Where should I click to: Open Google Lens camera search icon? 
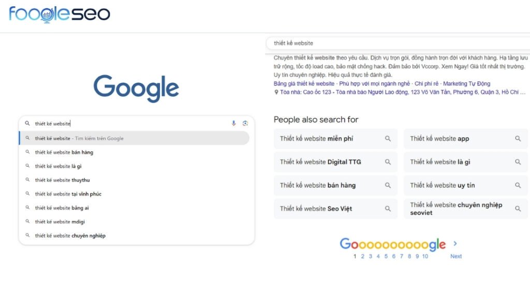pyautogui.click(x=245, y=123)
